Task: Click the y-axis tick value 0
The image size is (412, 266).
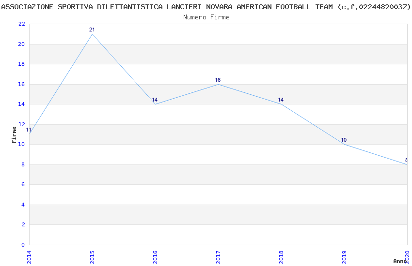Action: click(x=23, y=245)
